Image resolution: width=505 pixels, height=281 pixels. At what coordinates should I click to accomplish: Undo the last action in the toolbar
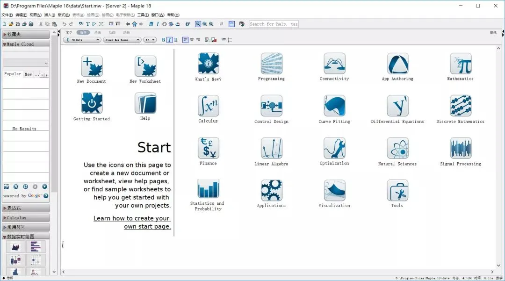coord(64,24)
